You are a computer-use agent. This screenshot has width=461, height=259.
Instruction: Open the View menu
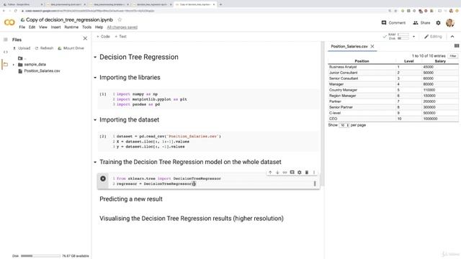pos(43,27)
